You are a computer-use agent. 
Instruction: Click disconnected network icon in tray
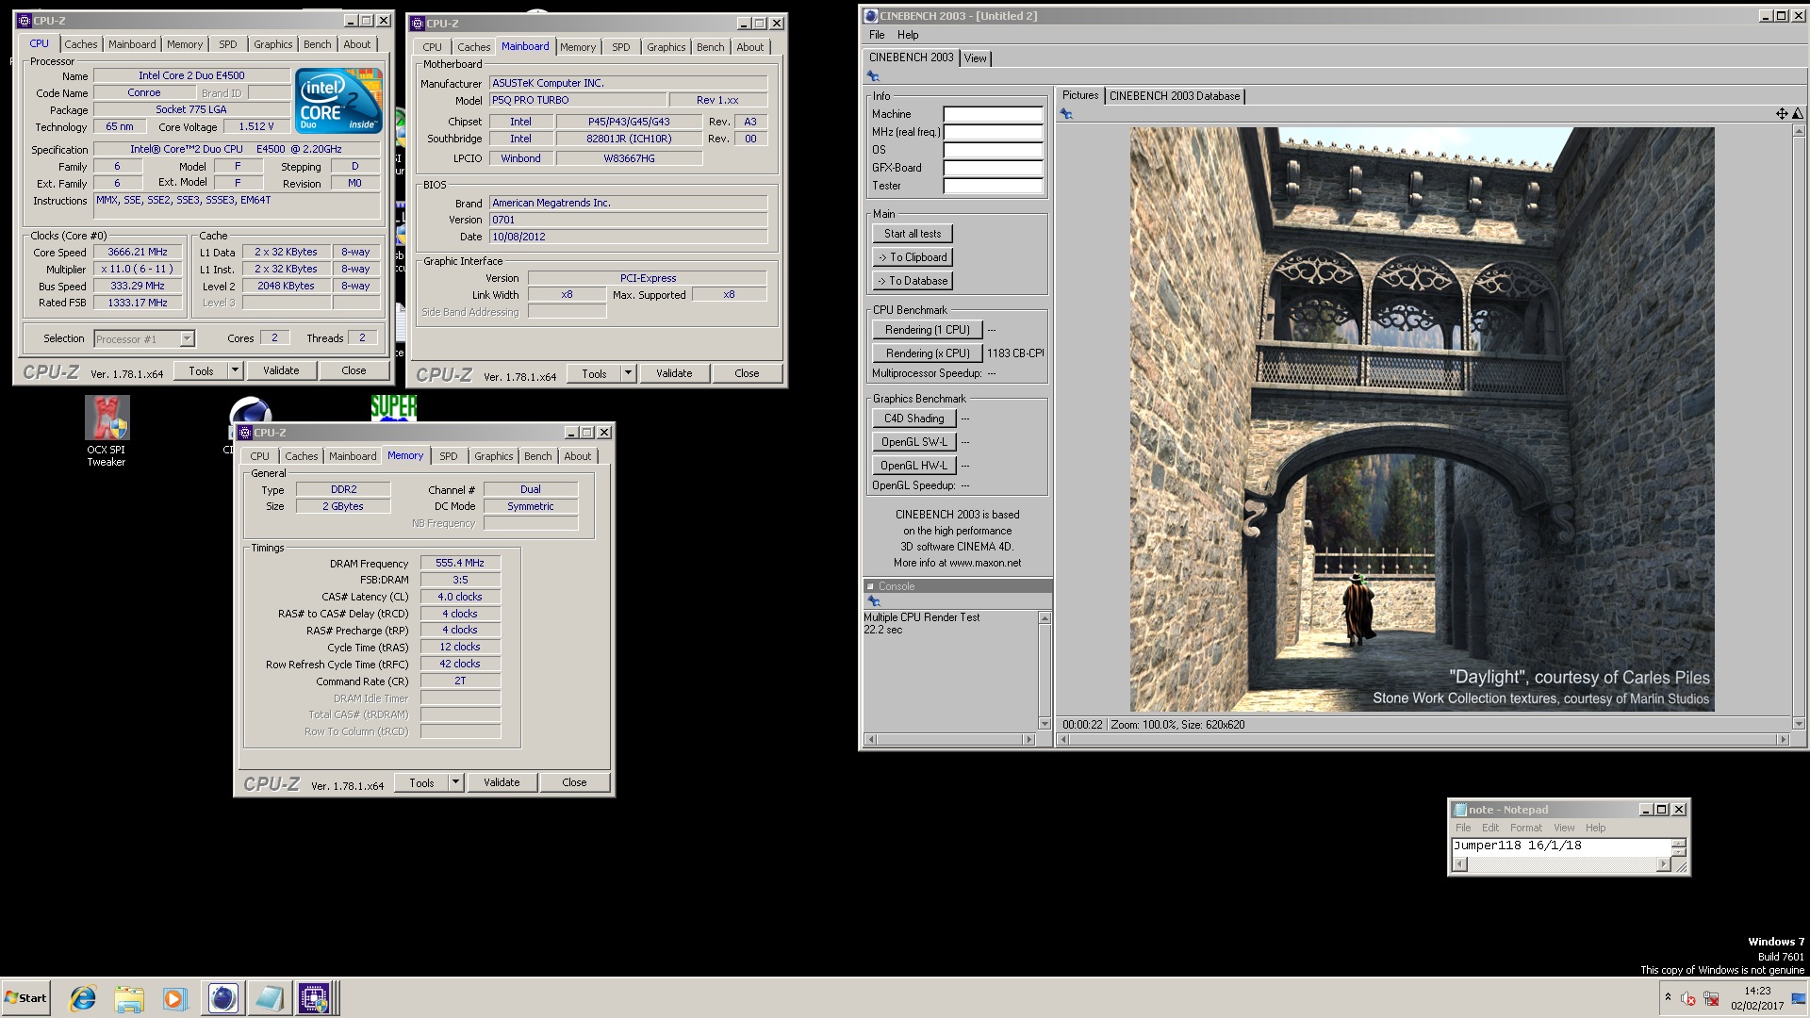1711,999
